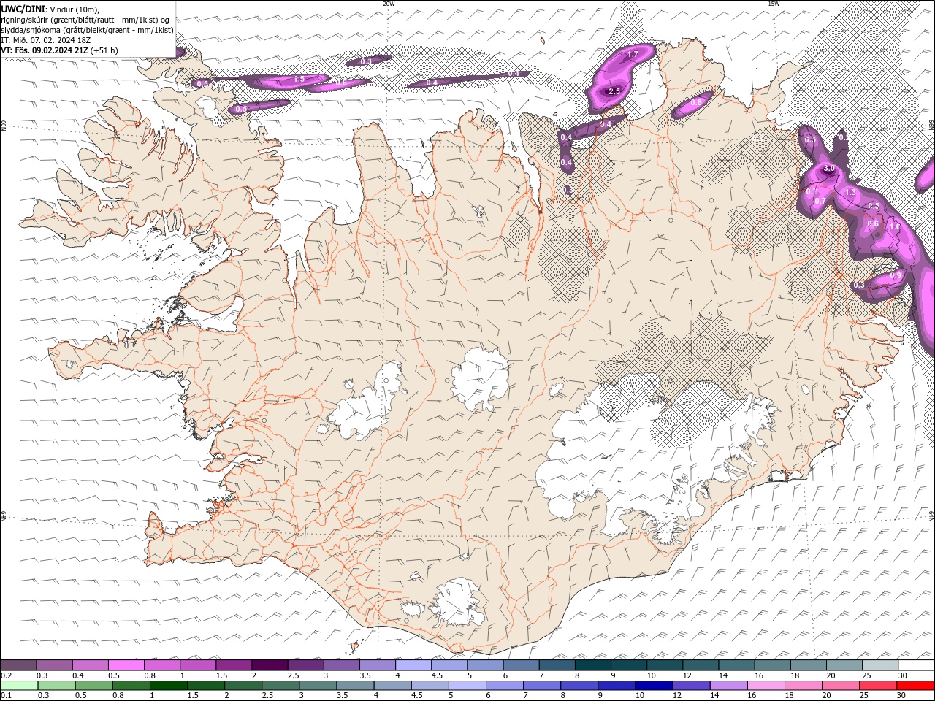Click the 1.5 precipitation value on the map
This screenshot has height=701, width=935.
click(299, 79)
